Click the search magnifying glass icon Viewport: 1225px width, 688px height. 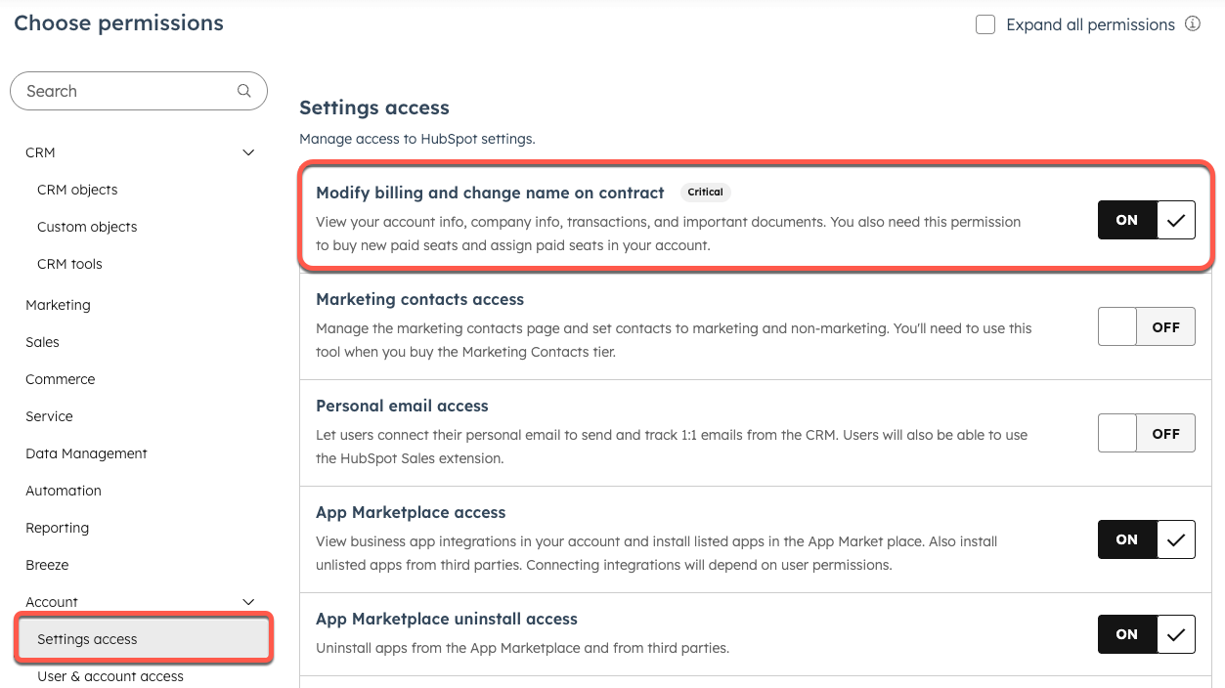point(243,90)
